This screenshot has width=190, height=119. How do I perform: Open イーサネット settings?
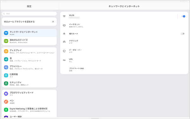pos(124,25)
